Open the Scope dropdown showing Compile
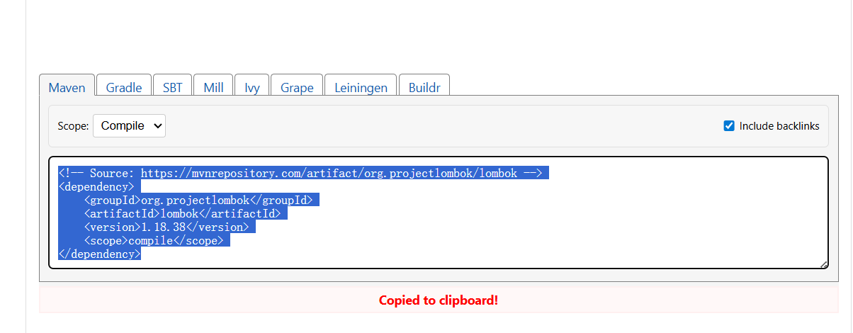The width and height of the screenshot is (853, 333). tap(129, 126)
